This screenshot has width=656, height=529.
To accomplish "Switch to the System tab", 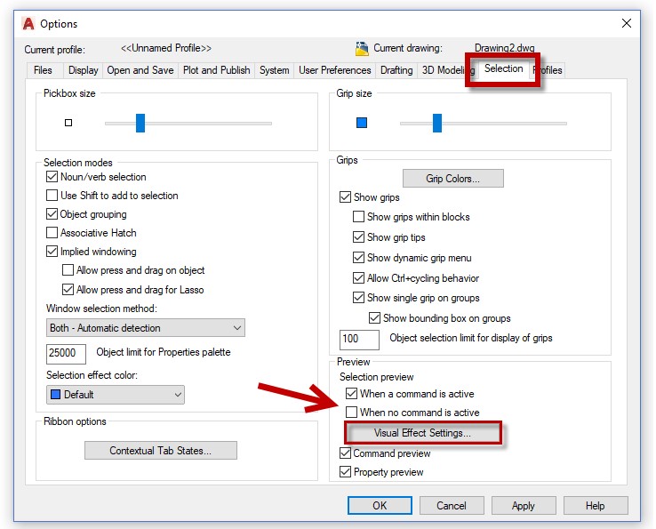I will (x=274, y=70).
